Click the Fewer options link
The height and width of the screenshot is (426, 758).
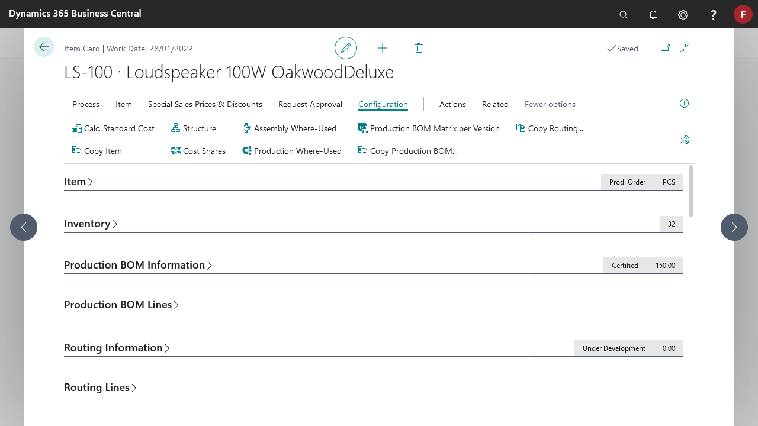click(x=550, y=104)
